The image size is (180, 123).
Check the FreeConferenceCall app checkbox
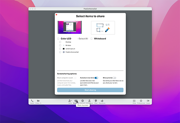pos(60,52)
